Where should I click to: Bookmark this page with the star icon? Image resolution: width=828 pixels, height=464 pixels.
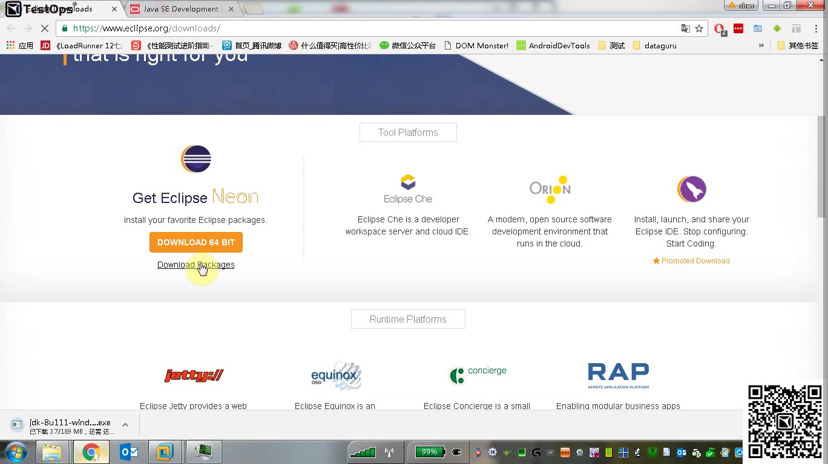(x=699, y=28)
